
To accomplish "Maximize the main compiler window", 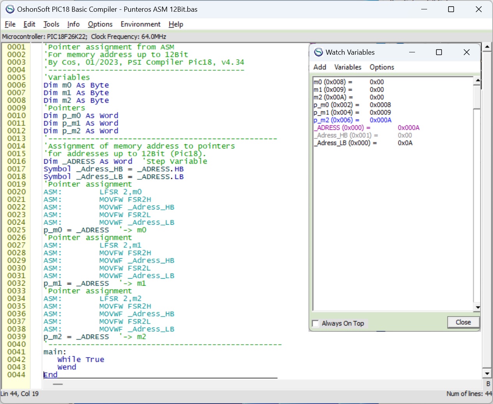I will [451, 9].
